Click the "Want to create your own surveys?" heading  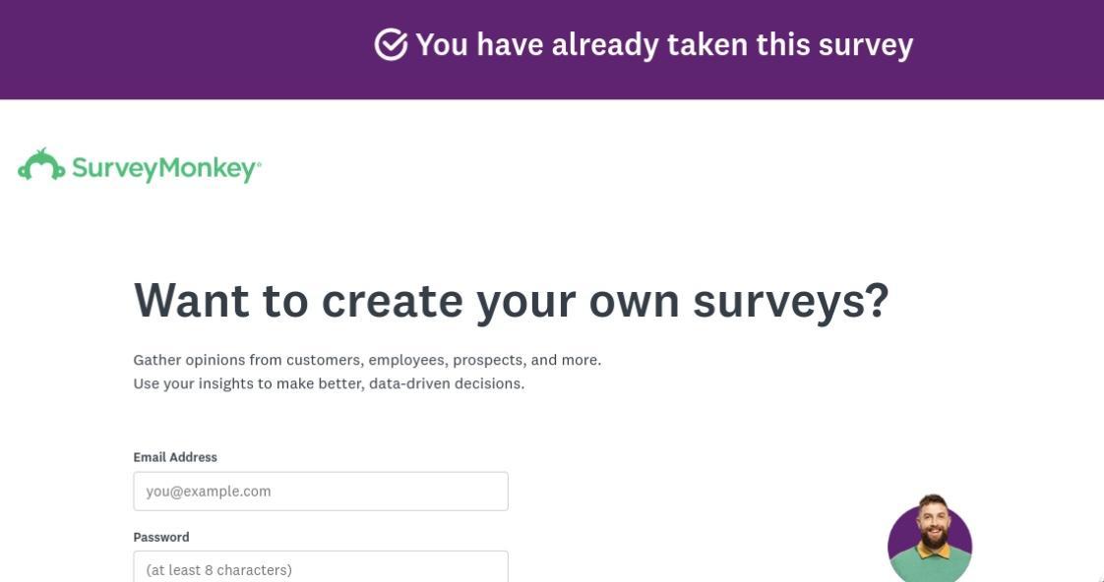click(x=511, y=300)
